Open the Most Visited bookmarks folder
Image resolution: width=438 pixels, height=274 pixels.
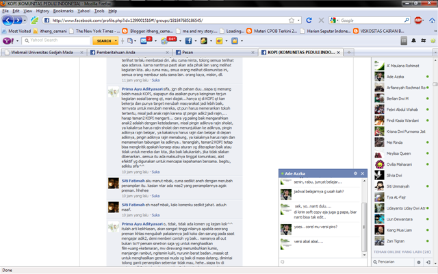tap(16, 31)
